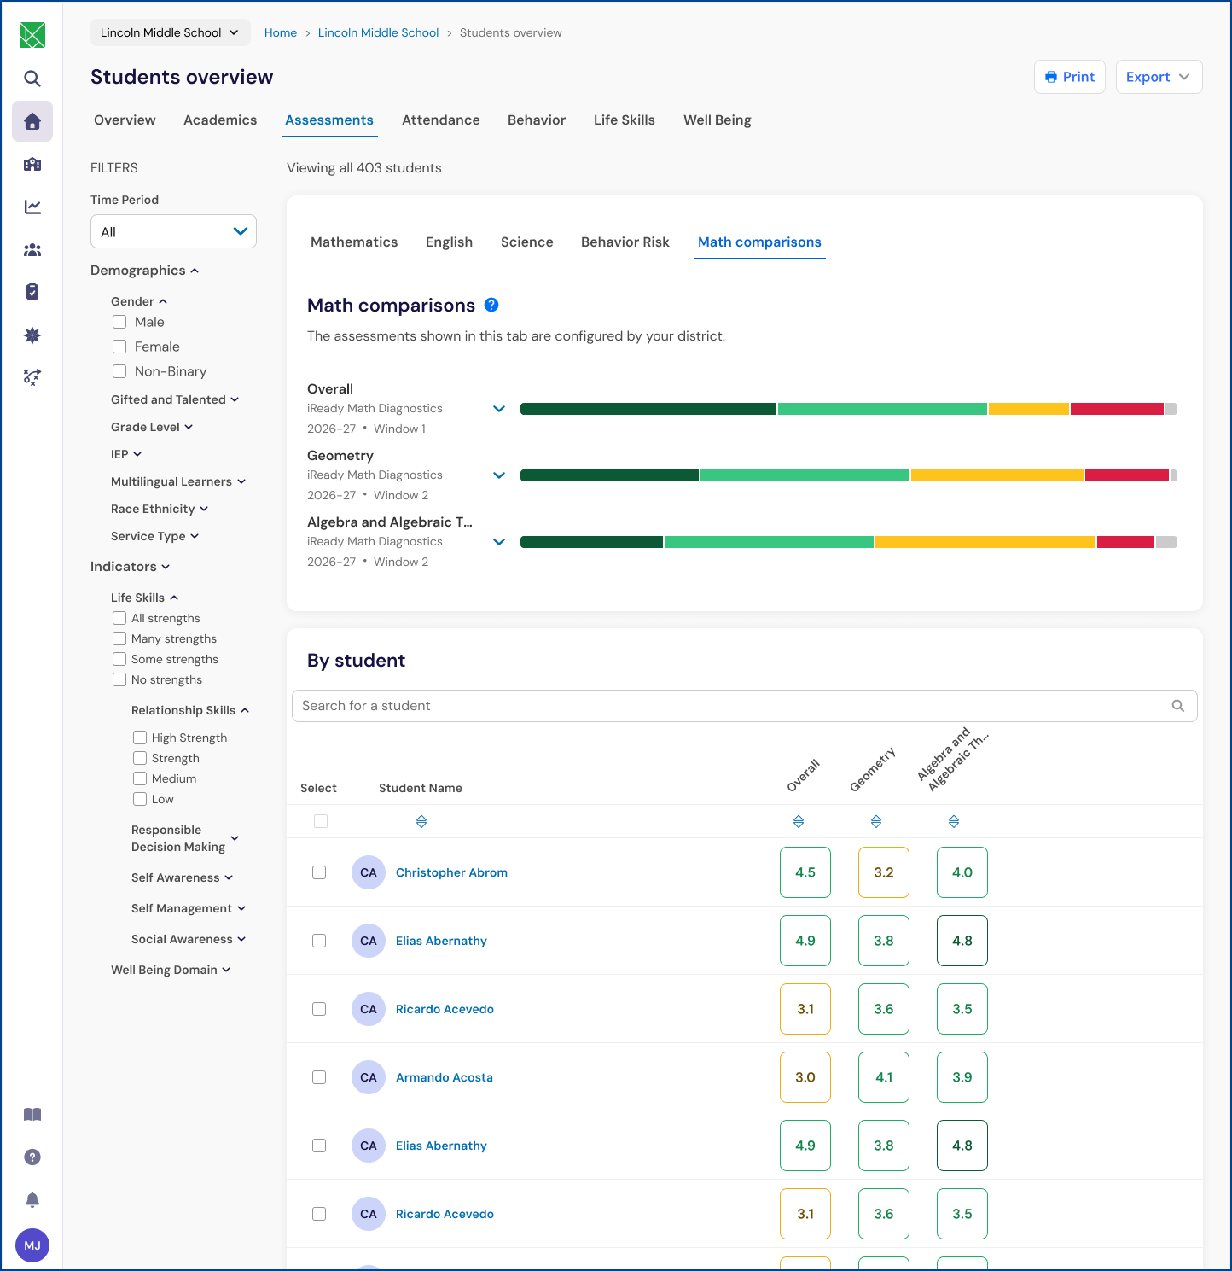
Task: Expand the Gifted and Talented filter
Action: pos(175,399)
